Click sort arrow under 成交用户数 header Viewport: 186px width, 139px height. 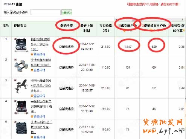124,31
